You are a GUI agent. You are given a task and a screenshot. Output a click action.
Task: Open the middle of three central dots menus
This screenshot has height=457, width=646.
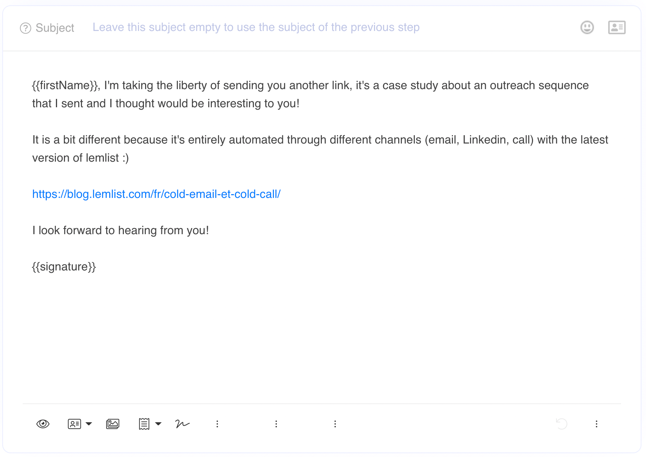[x=276, y=424]
